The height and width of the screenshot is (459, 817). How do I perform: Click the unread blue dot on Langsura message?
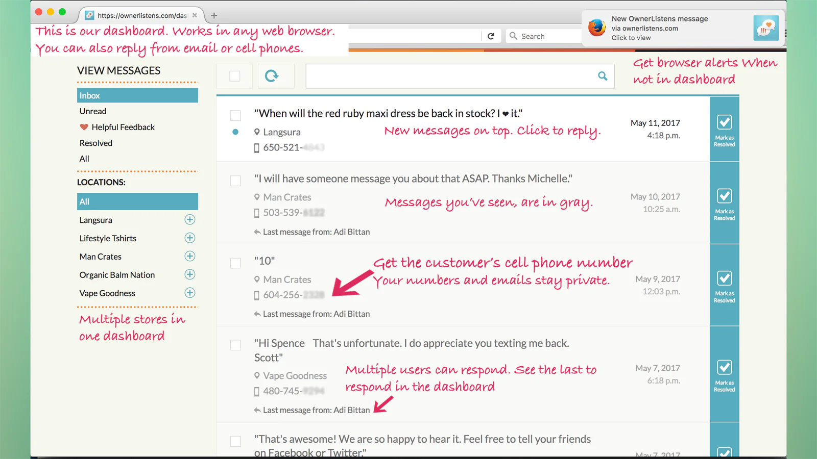tap(235, 132)
